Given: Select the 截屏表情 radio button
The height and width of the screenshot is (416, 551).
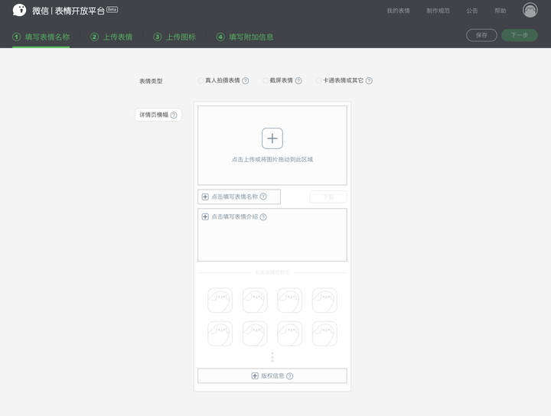Looking at the screenshot, I should tap(266, 81).
